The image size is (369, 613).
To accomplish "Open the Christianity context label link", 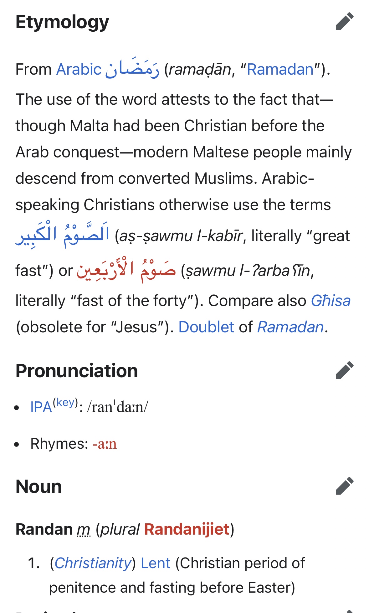I will coord(93,563).
